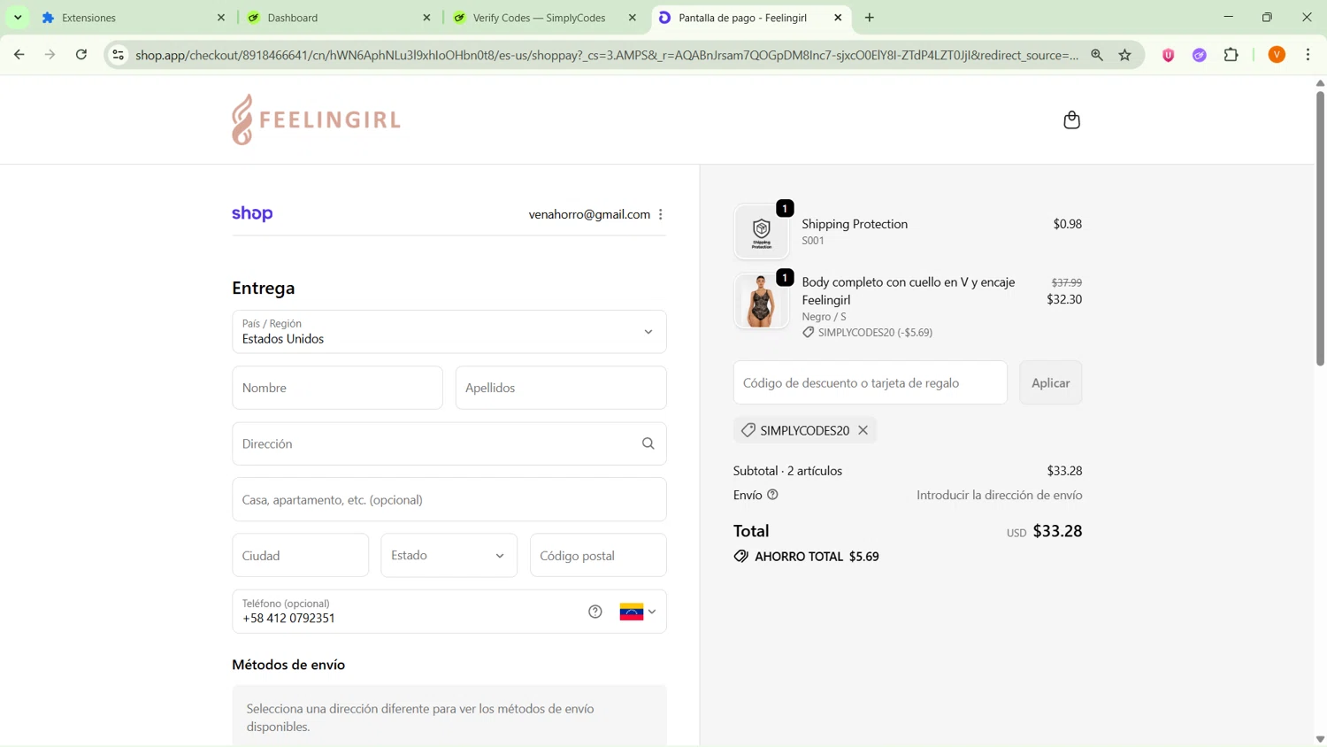
Task: Click the address bar URL
Action: tap(607, 55)
